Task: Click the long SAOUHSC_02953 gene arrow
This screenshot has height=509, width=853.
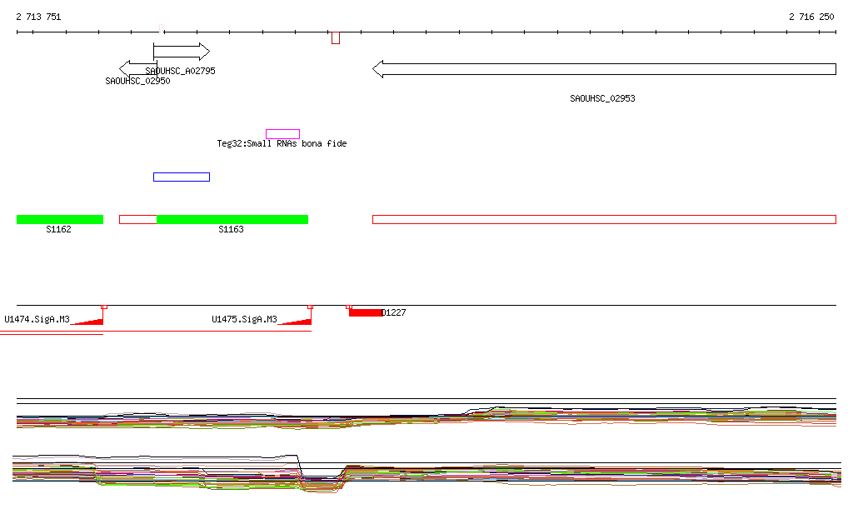Action: pyautogui.click(x=603, y=68)
